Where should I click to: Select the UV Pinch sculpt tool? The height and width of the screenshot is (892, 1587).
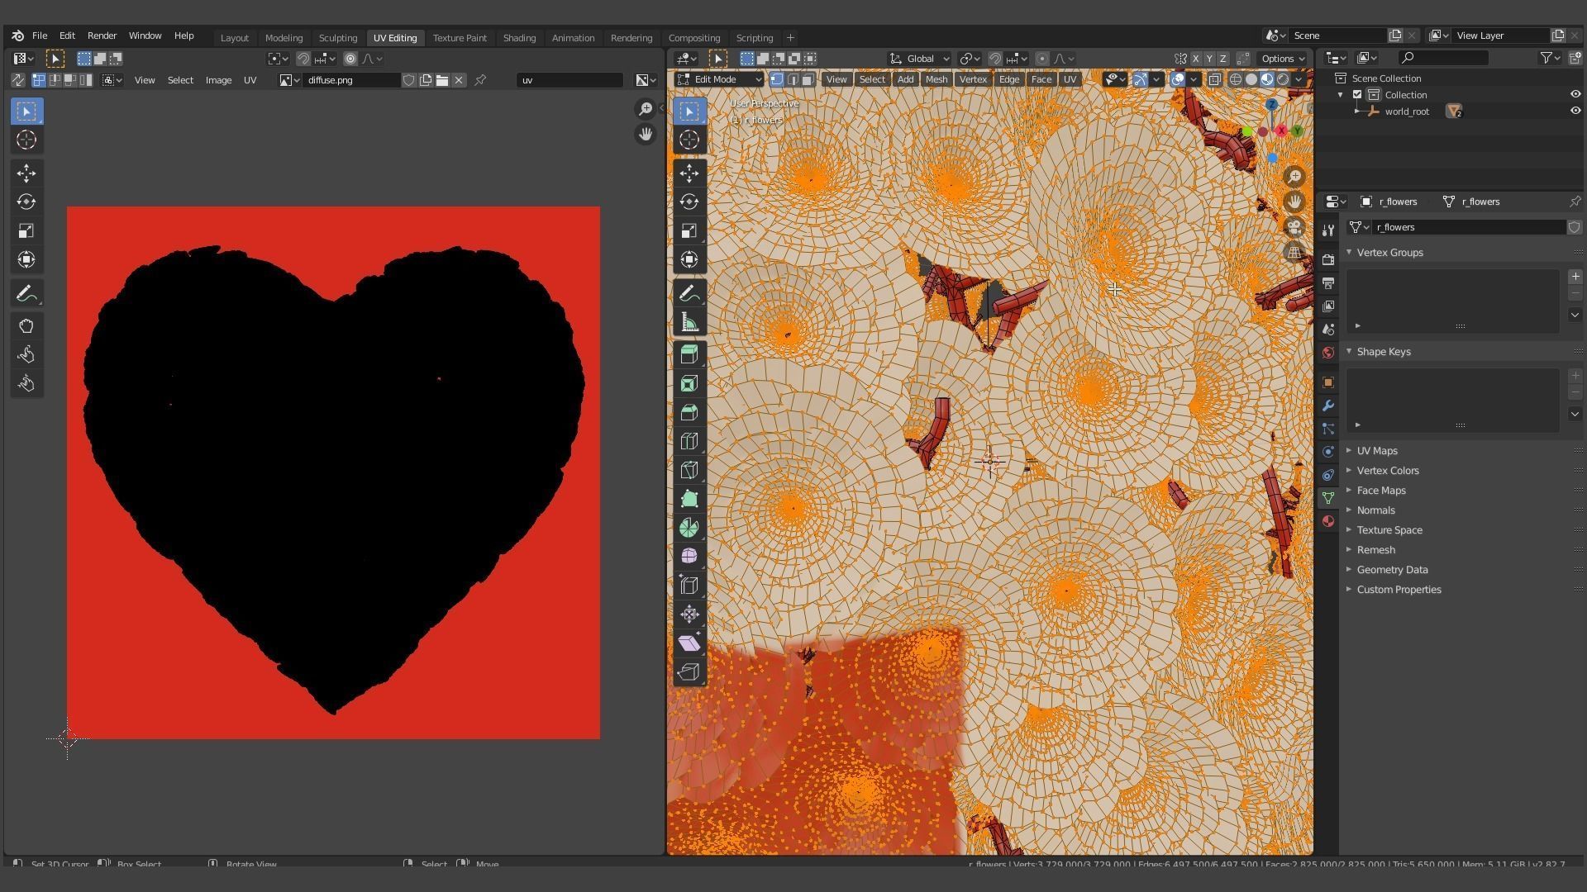click(x=26, y=383)
